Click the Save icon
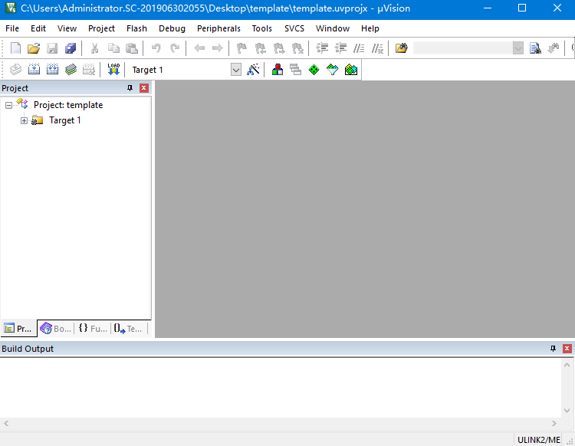This screenshot has width=575, height=446. click(52, 48)
